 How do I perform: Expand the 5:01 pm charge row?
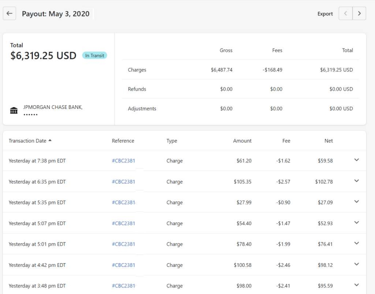[x=357, y=243]
